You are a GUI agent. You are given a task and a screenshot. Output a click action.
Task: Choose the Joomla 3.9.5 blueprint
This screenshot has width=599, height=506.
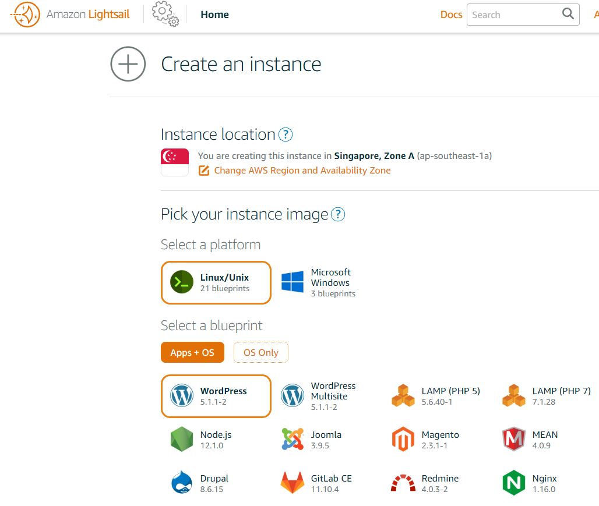(x=327, y=440)
